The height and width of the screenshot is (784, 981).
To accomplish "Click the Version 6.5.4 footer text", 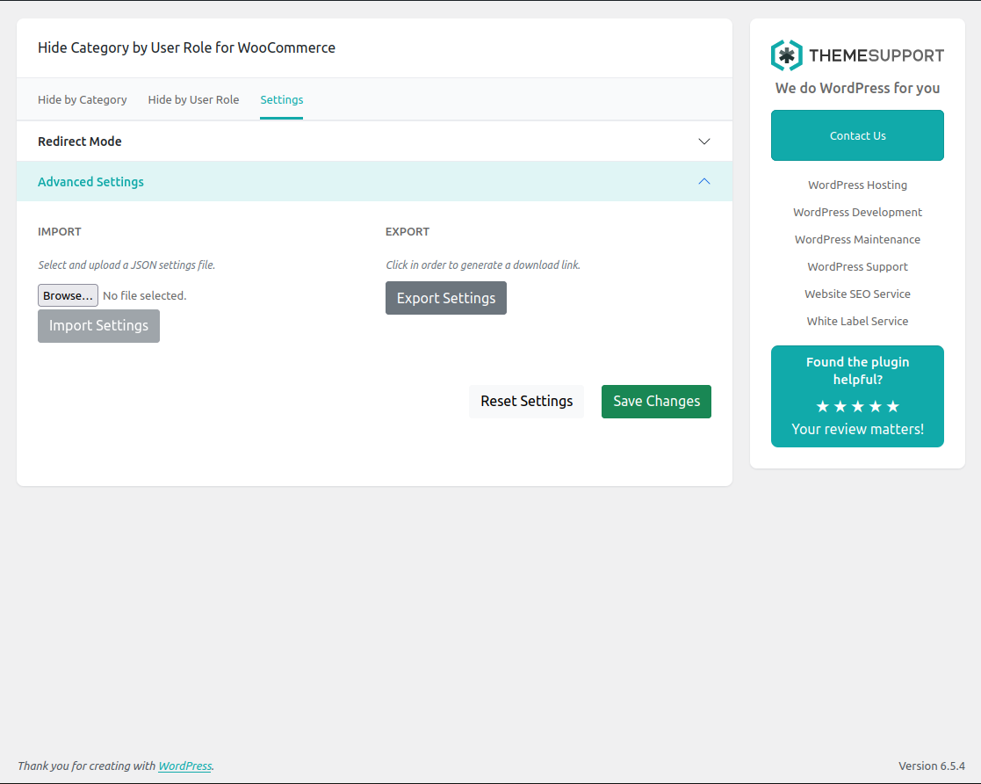I will tap(932, 766).
